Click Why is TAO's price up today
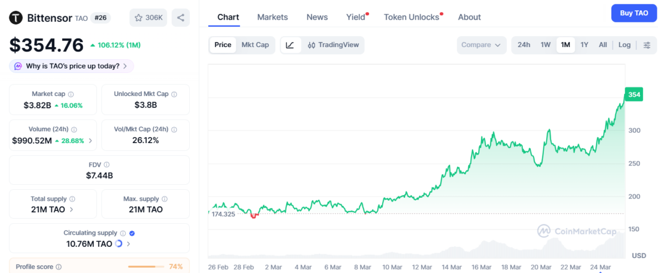Screen dimensions: 658x273 [x=72, y=66]
